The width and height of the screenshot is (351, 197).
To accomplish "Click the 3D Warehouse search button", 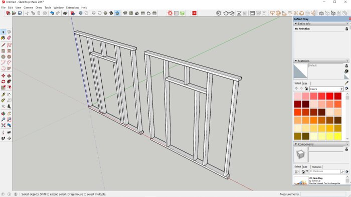I will pos(342,171).
